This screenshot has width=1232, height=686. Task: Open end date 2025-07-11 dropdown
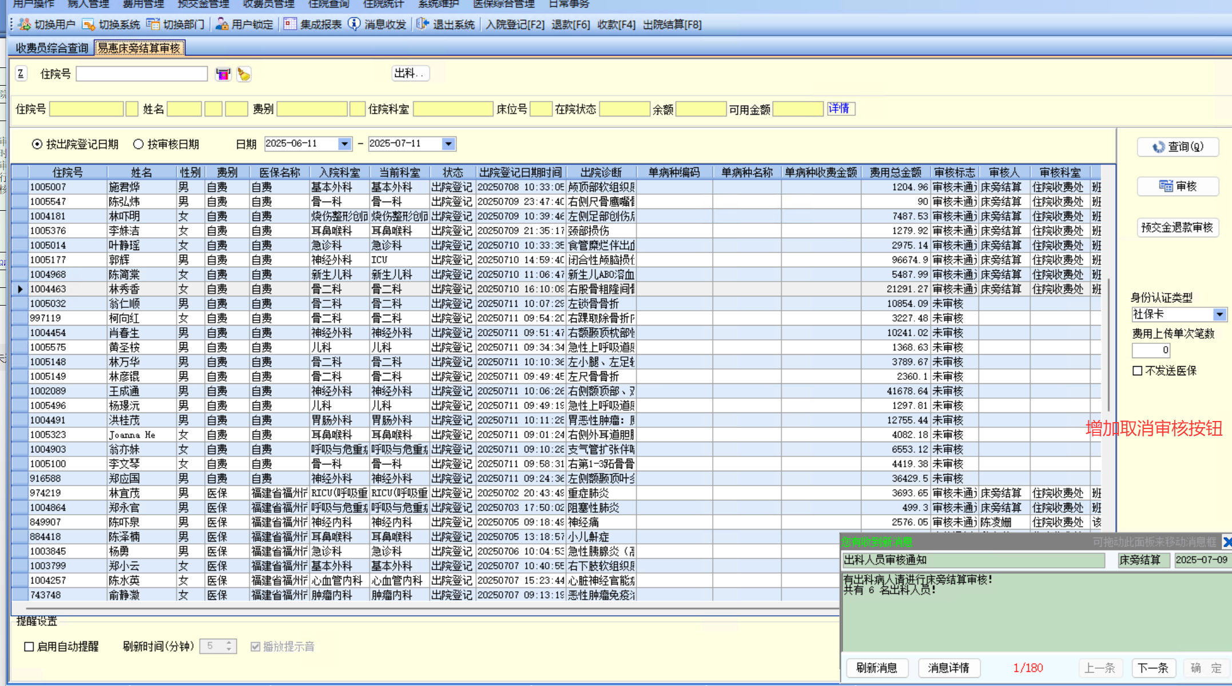coord(448,144)
